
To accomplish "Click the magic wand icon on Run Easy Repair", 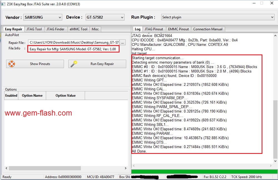I will coord(74,64).
